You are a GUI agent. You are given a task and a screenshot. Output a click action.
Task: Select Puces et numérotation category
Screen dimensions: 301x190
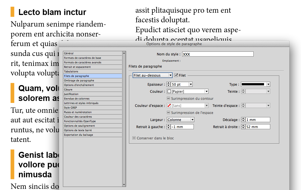pos(93,112)
